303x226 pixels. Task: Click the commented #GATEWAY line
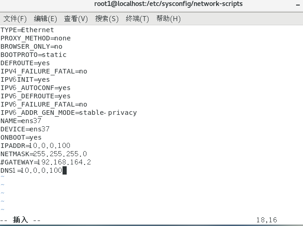tap(46, 162)
